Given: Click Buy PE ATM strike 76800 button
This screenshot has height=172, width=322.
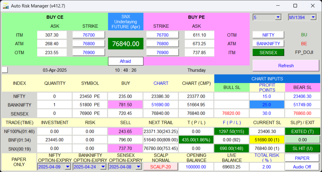Looking at the screenshot, I should (163, 44).
